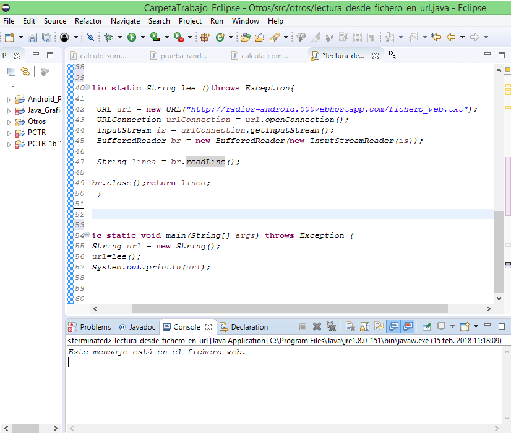Click the Coverage run icon

point(155,37)
